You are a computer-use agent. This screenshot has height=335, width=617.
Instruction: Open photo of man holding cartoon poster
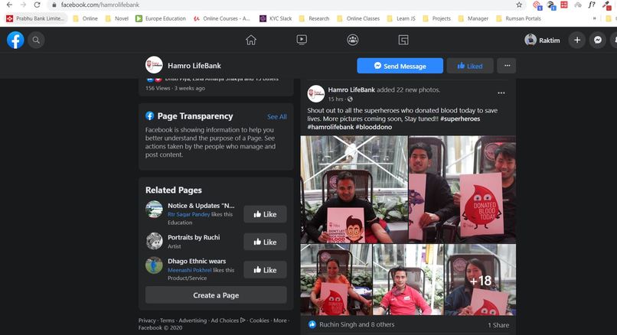point(354,189)
